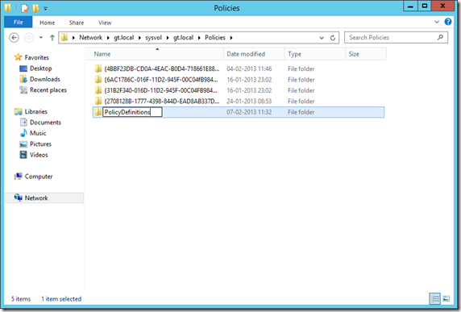Switch to Large icons view

446,299
